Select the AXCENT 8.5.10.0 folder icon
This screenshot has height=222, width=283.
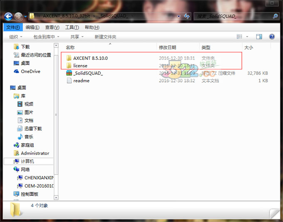(x=69, y=58)
